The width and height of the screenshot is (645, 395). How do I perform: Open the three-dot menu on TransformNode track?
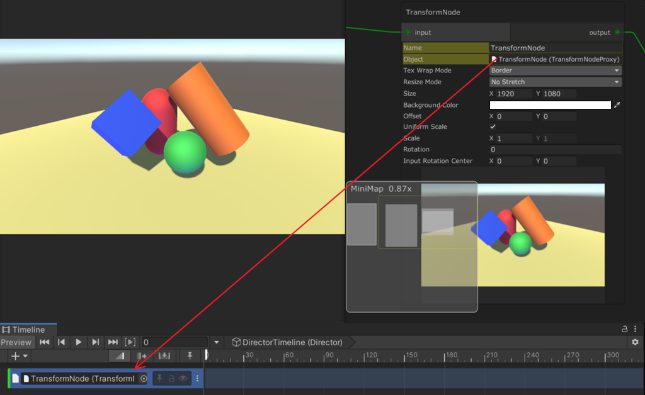point(197,377)
